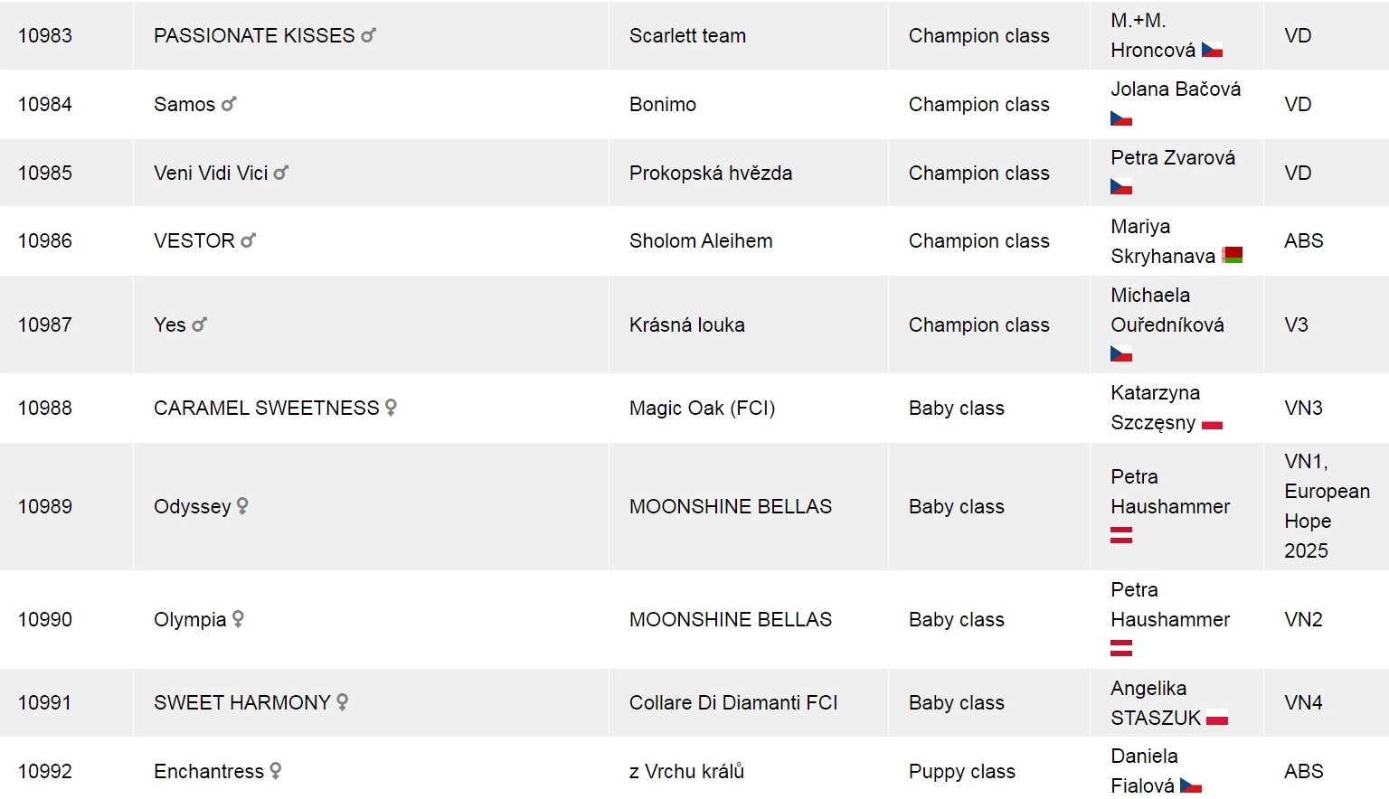
Task: Click the owner name Michaela Ouředníková
Action: pyautogui.click(x=1167, y=310)
